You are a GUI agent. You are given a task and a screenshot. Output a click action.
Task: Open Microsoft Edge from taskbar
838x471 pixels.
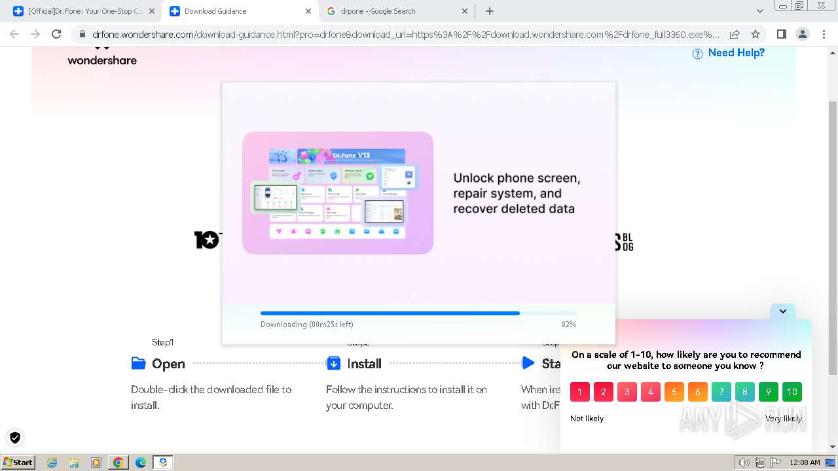140,462
